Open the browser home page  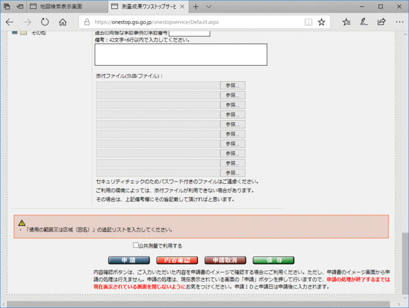63,22
